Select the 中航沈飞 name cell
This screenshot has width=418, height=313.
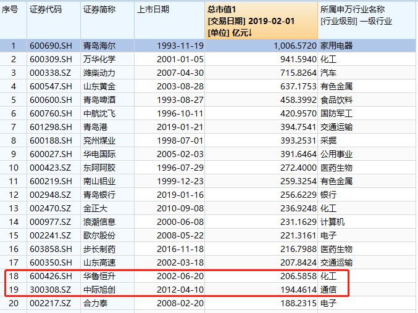pos(107,113)
